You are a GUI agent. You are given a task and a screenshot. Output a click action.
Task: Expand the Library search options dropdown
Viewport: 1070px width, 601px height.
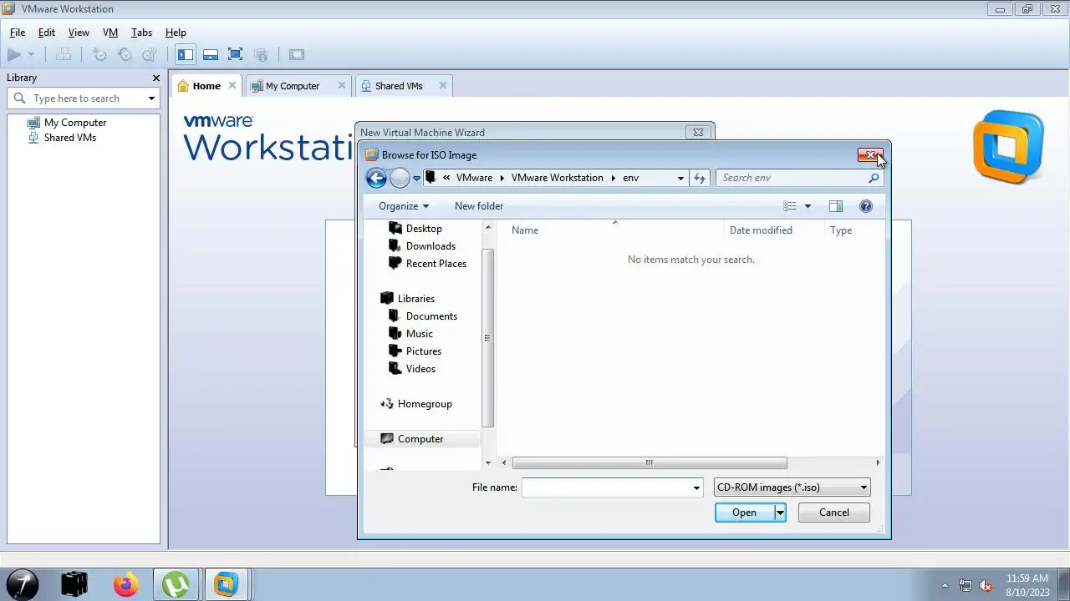151,98
